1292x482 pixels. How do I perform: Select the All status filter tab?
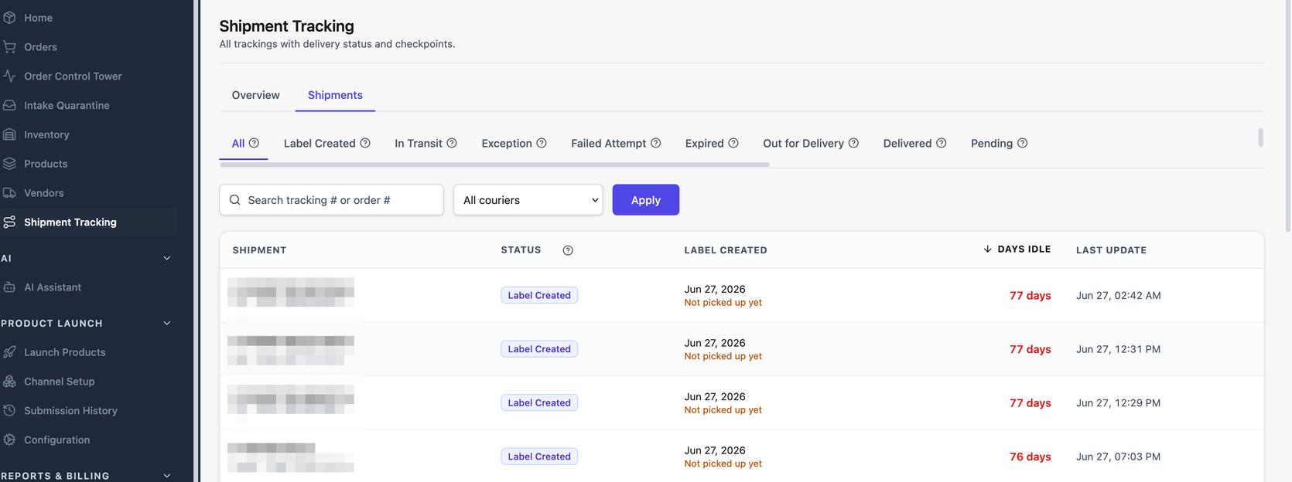pyautogui.click(x=244, y=144)
